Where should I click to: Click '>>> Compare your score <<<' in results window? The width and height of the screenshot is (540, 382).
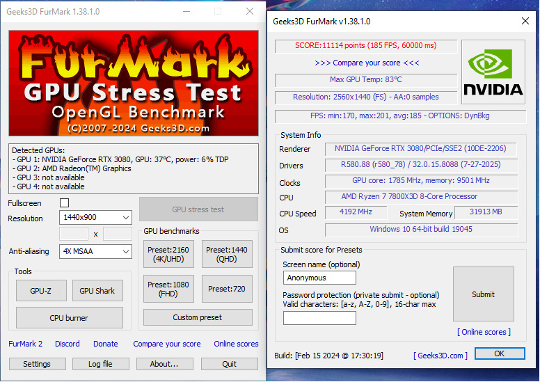[x=367, y=63]
